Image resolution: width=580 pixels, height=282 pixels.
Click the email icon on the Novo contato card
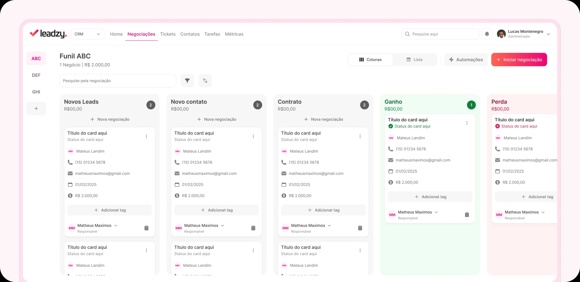(x=177, y=173)
